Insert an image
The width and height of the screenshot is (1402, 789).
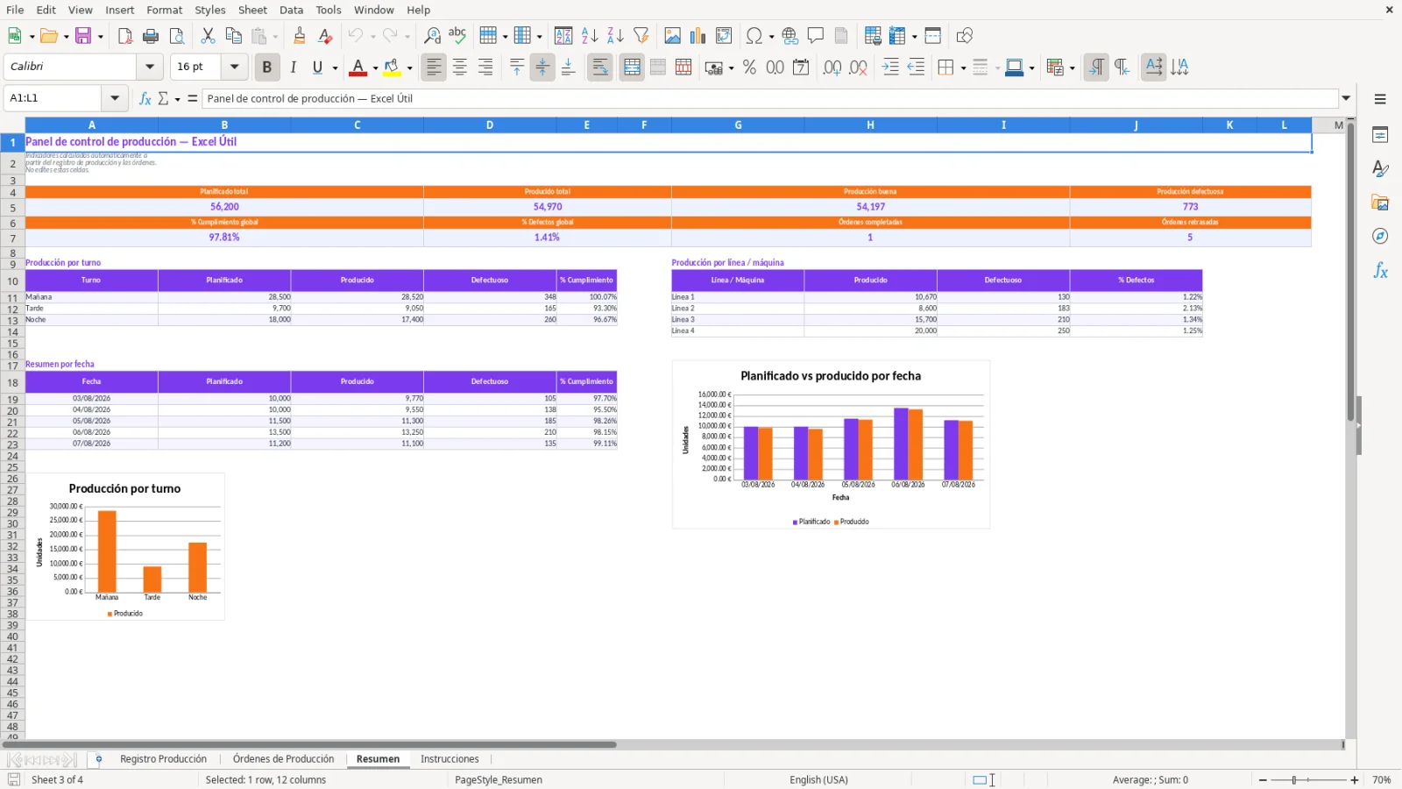(x=672, y=36)
